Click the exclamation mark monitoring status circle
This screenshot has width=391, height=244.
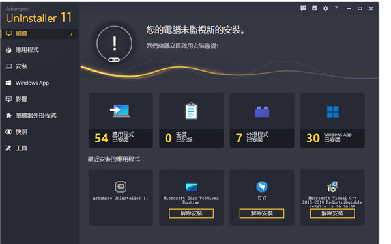pyautogui.click(x=114, y=44)
